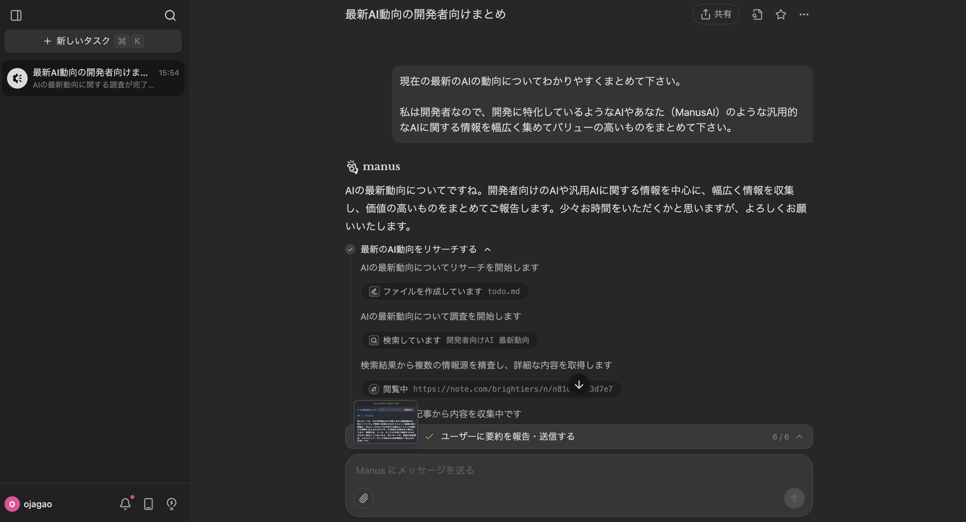Screen dimensions: 966x522
Task: Click the 新しいタスク button
Action: (x=93, y=41)
